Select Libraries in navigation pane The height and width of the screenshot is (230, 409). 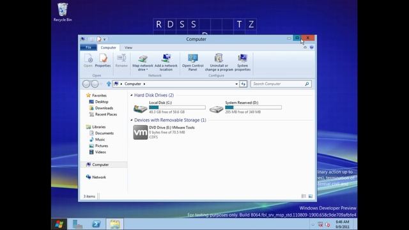coord(96,126)
